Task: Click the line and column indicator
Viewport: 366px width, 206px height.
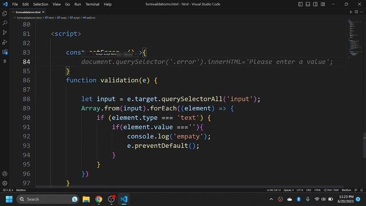Action: (x=274, y=190)
